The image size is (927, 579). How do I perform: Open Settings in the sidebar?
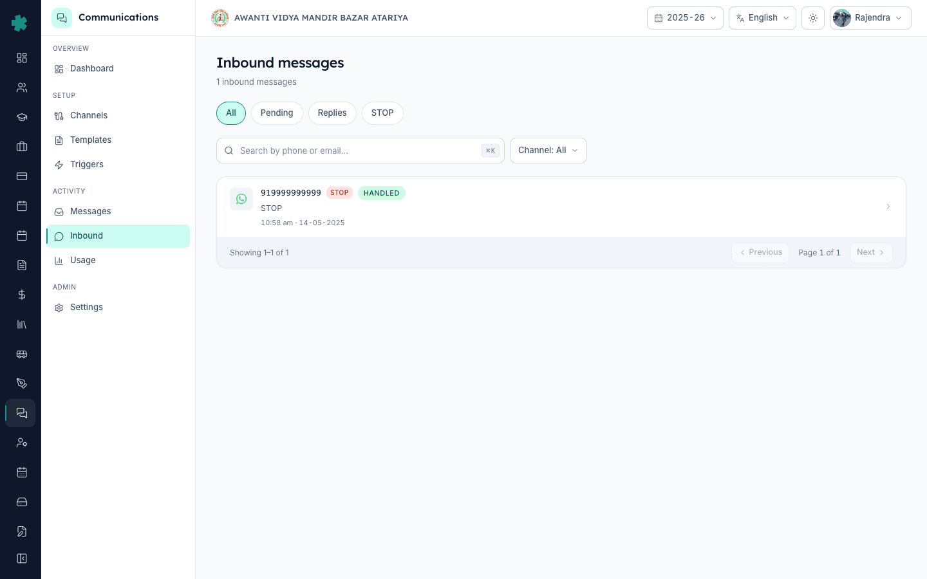(118, 308)
